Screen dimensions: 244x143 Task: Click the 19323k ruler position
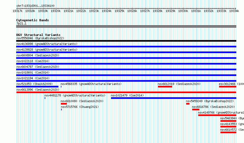tap(94, 11)
